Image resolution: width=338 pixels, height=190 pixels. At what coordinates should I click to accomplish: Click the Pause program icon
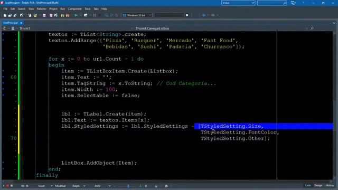coord(95,15)
